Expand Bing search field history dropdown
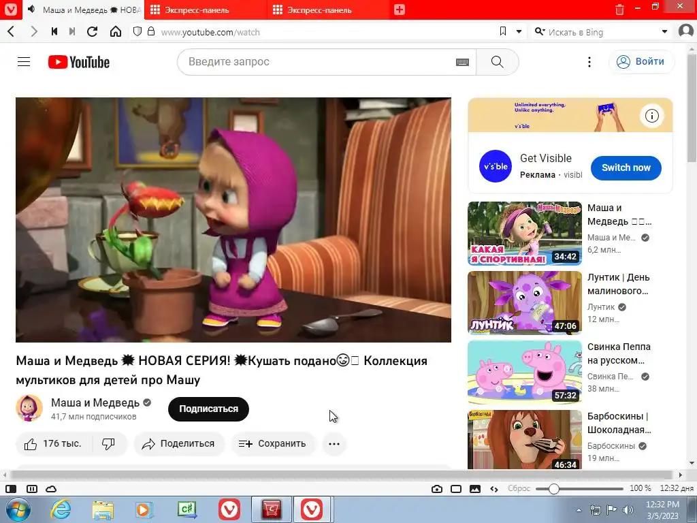Screen dimensions: 697x523 [x=664, y=31]
